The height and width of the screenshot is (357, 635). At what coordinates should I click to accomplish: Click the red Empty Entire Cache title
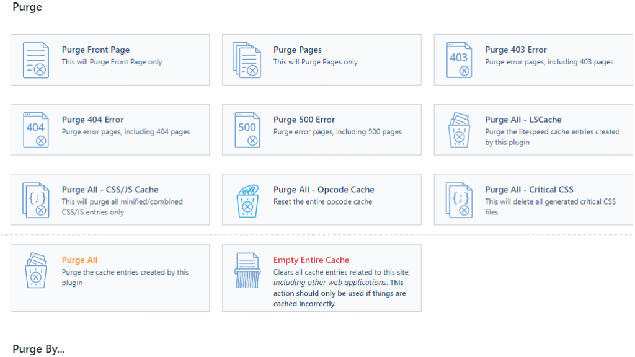(x=311, y=260)
